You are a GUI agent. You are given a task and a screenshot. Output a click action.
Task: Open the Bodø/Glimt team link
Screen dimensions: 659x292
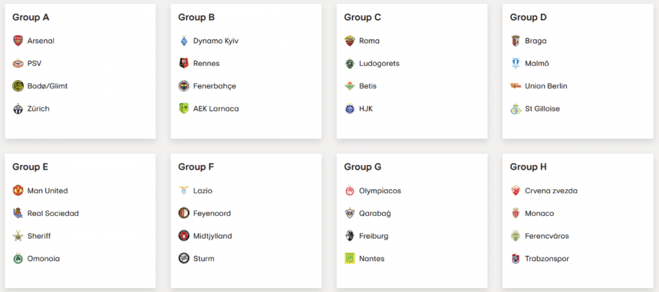click(47, 86)
